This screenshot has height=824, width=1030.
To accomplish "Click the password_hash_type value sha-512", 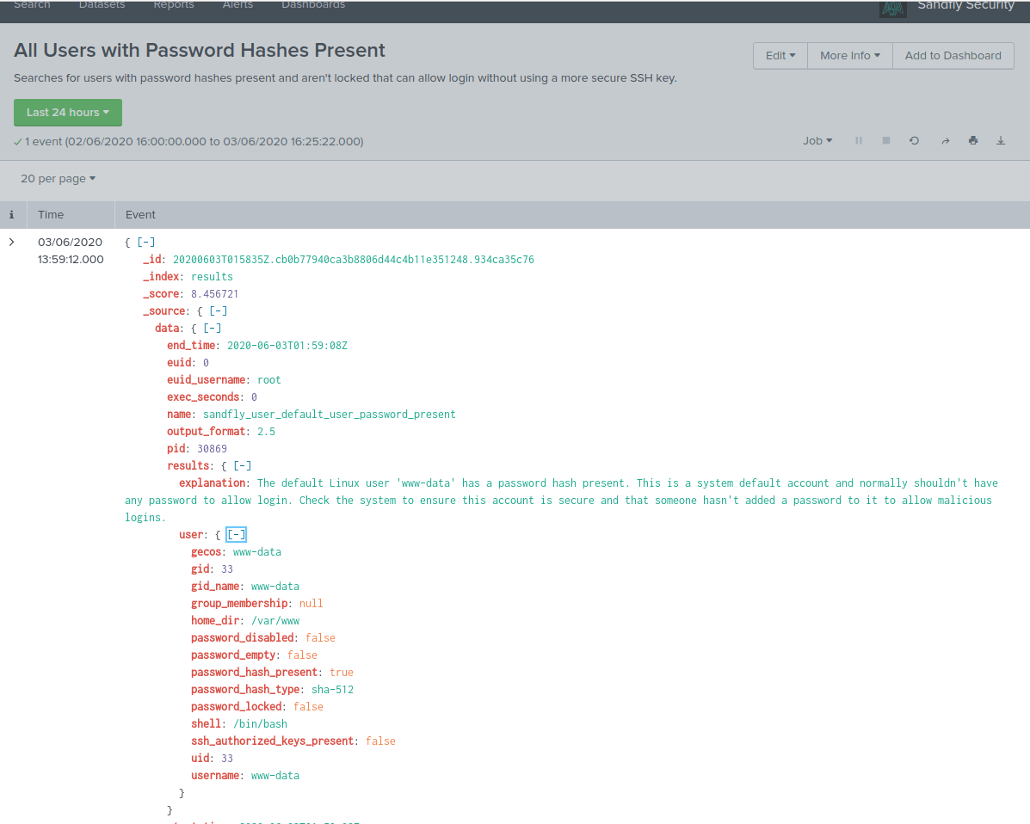I will click(332, 690).
